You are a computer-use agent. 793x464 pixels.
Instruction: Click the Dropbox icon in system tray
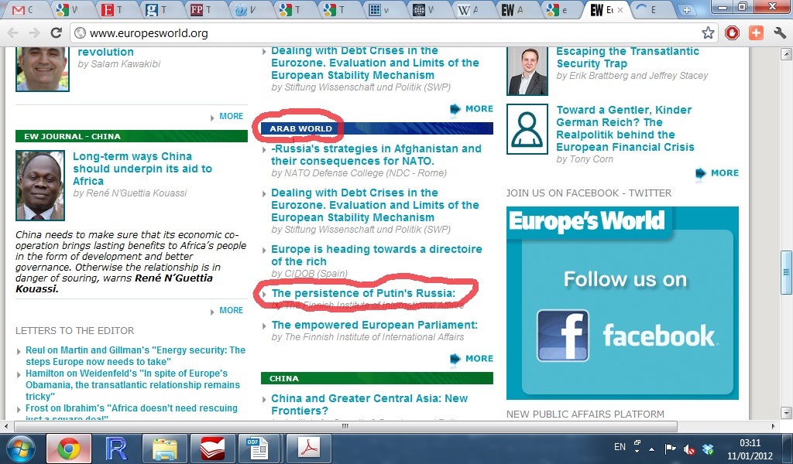708,449
